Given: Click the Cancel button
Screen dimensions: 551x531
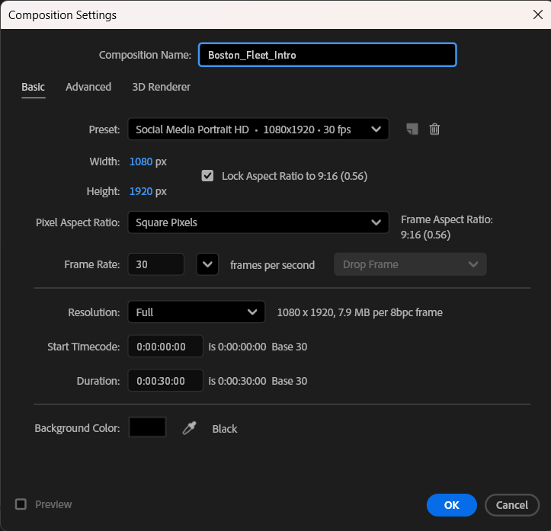Looking at the screenshot, I should pos(511,505).
